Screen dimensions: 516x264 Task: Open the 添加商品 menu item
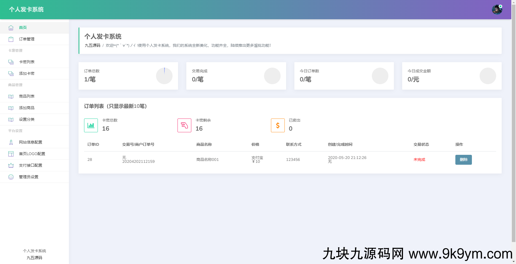tap(27, 108)
